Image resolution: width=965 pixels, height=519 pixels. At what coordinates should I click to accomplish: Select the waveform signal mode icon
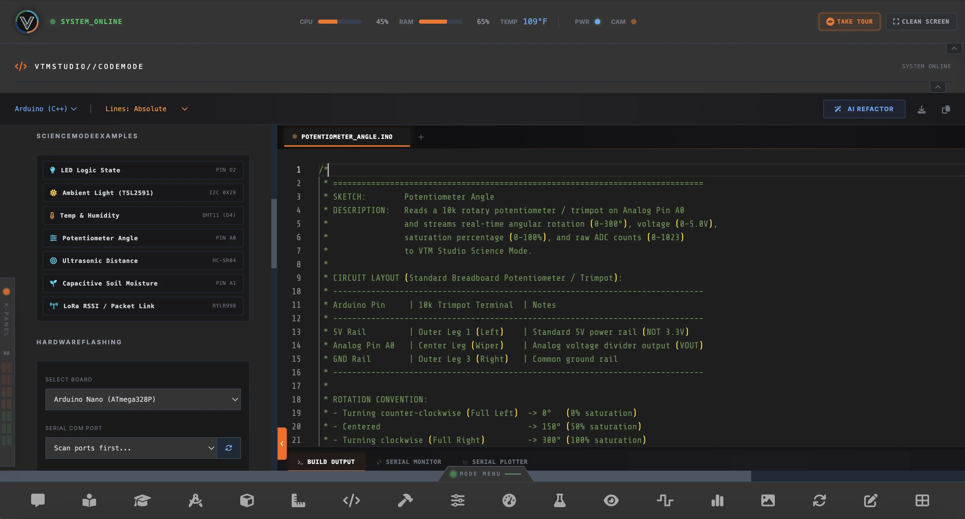click(665, 500)
